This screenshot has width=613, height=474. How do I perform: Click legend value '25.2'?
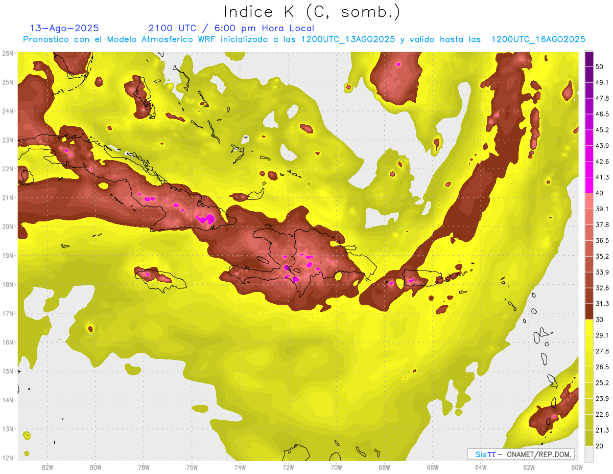(602, 382)
